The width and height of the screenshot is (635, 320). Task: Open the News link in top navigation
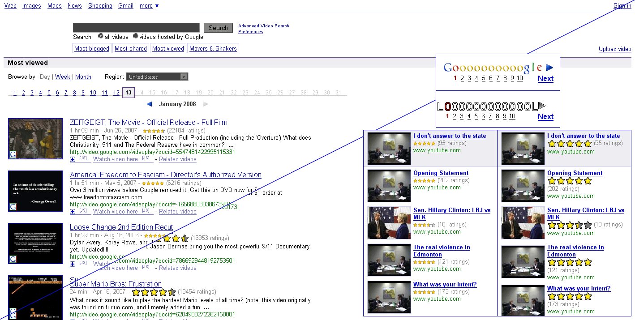(x=75, y=6)
